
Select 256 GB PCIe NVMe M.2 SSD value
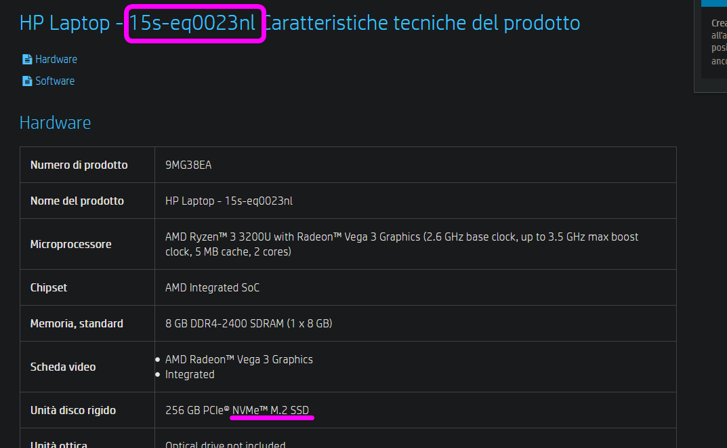(237, 411)
